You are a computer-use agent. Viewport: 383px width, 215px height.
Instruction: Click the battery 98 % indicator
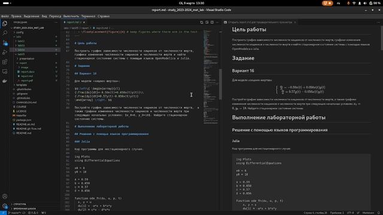tap(375, 3)
